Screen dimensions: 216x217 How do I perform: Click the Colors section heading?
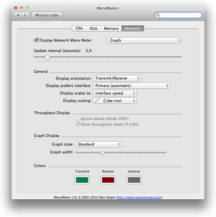pos(40,166)
